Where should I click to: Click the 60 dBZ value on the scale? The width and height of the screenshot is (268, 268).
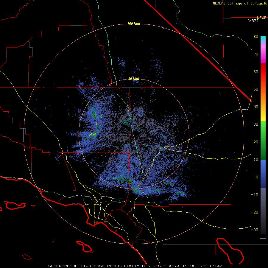tap(256, 72)
